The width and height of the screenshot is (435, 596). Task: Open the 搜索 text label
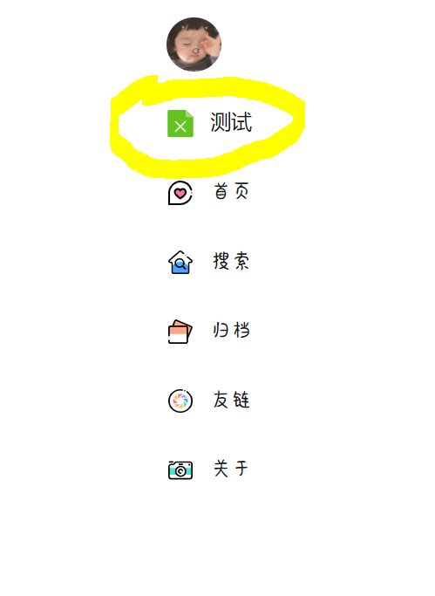(x=231, y=261)
